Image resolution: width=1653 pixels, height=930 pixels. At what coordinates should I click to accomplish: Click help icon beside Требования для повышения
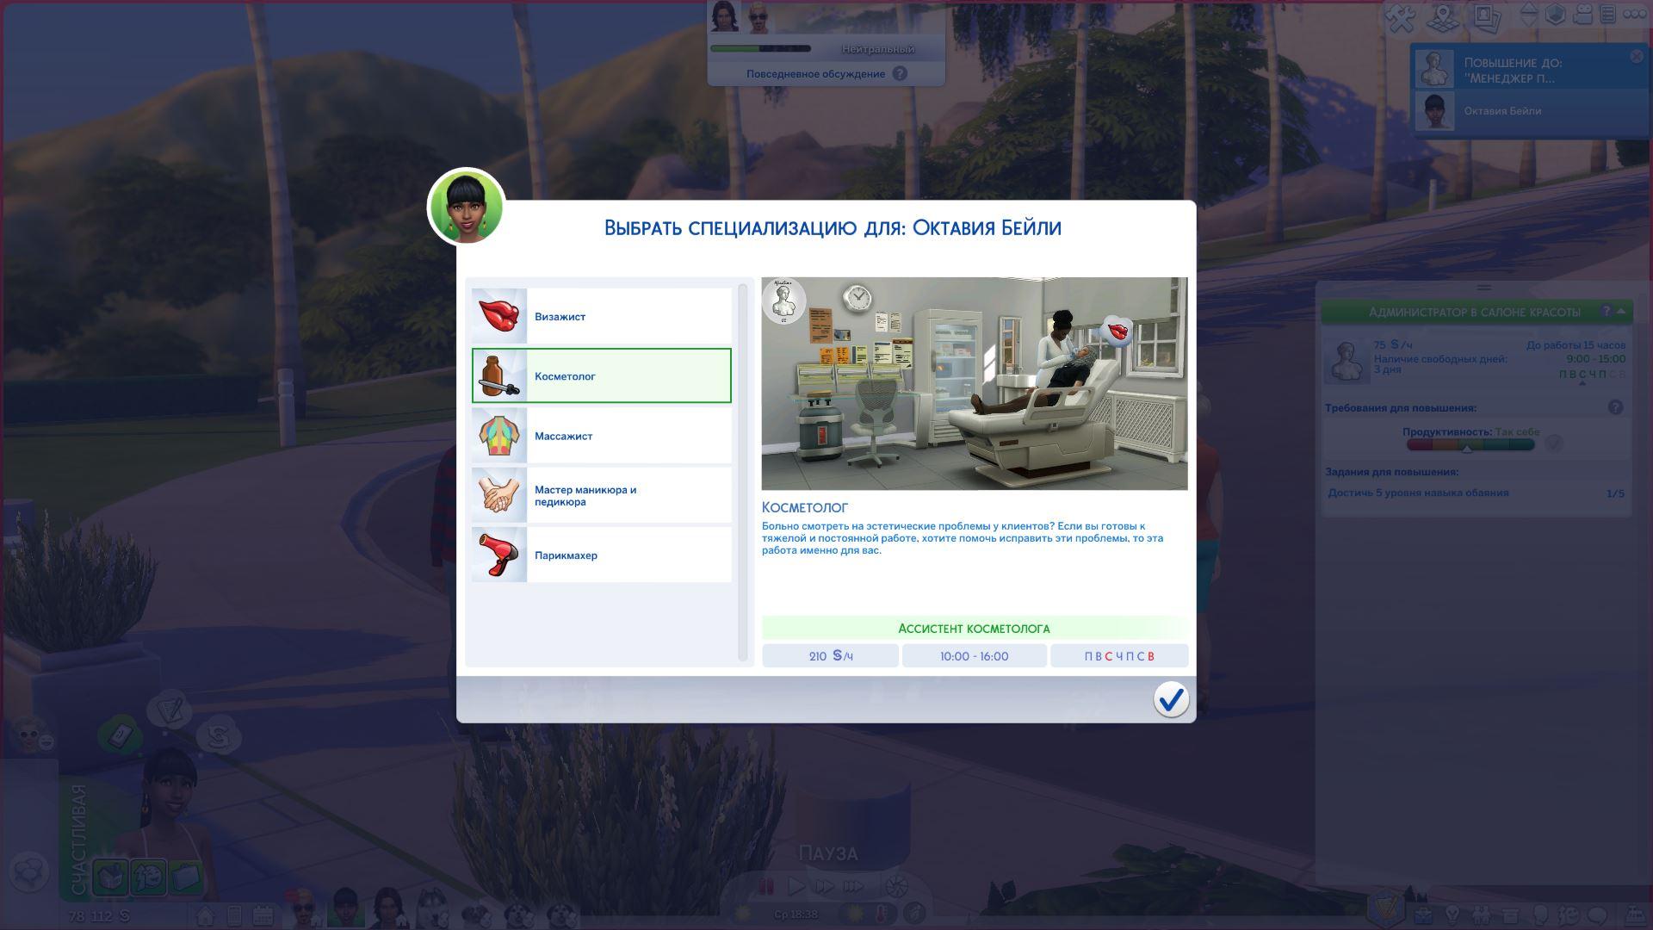[1615, 407]
